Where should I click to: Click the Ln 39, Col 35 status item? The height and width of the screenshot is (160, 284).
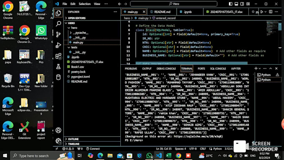[164, 149]
